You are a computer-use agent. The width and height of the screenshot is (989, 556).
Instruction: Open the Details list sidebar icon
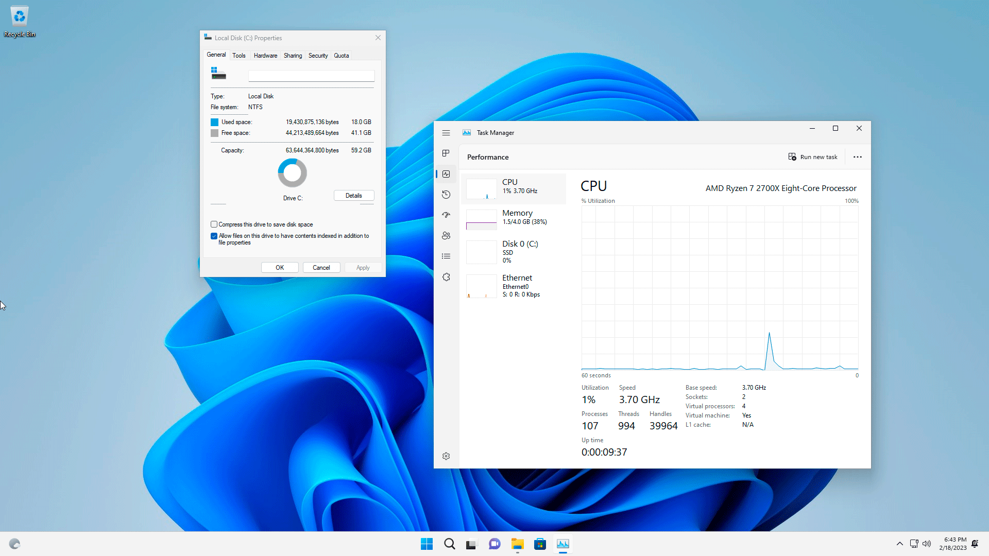point(446,256)
